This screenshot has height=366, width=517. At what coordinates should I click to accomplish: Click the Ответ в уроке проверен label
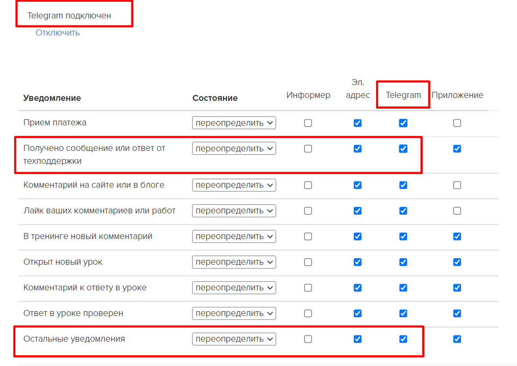click(x=73, y=313)
